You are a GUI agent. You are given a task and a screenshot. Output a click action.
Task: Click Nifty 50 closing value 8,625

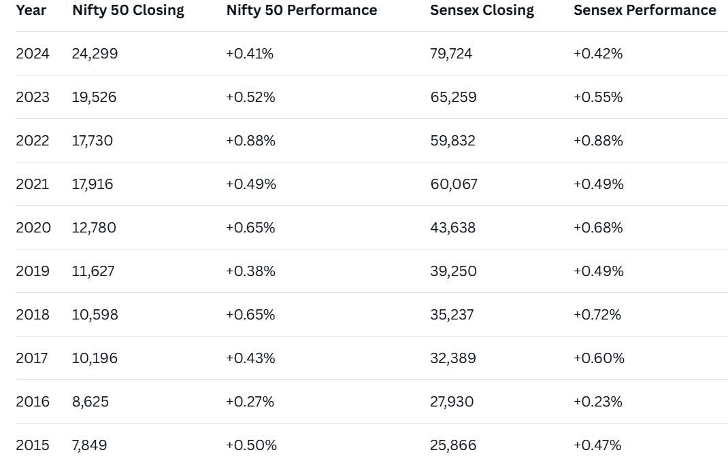point(90,402)
